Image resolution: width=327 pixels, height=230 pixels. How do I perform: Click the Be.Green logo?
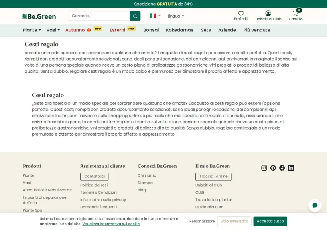pos(39,16)
